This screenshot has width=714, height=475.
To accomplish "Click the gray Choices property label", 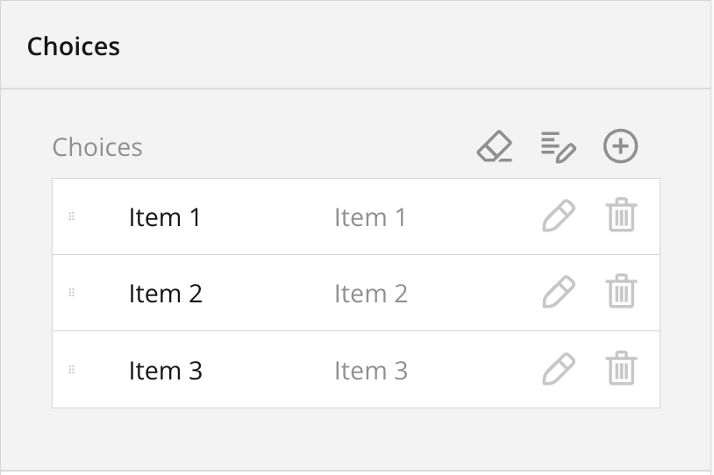I will coord(97,146).
